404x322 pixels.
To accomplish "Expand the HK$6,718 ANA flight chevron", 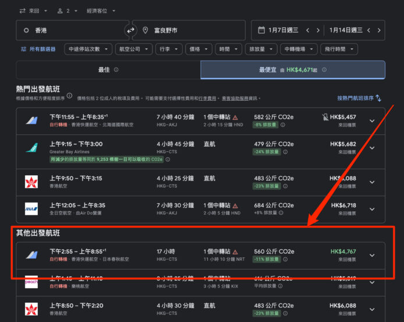I will (x=372, y=210).
